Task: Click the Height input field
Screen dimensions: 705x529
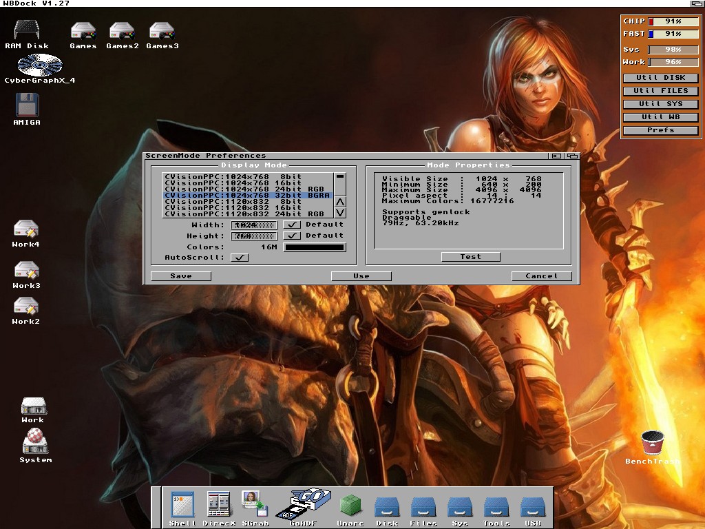Action: tap(254, 236)
